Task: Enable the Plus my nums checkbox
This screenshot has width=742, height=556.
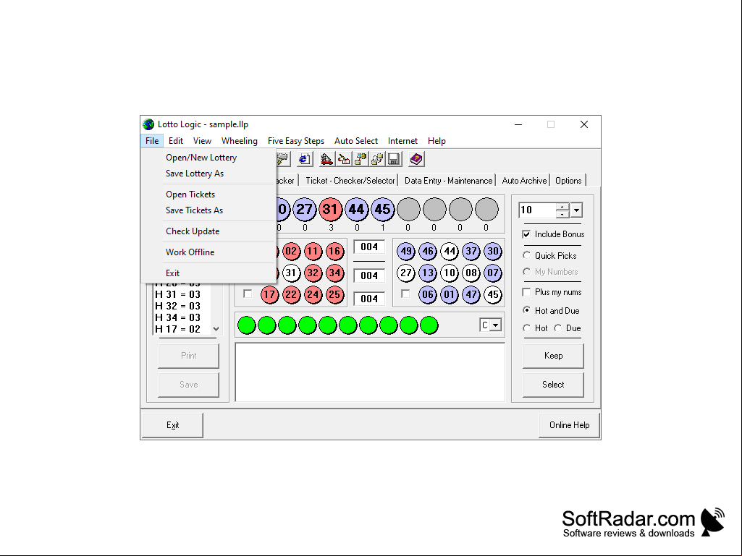Action: click(x=526, y=291)
